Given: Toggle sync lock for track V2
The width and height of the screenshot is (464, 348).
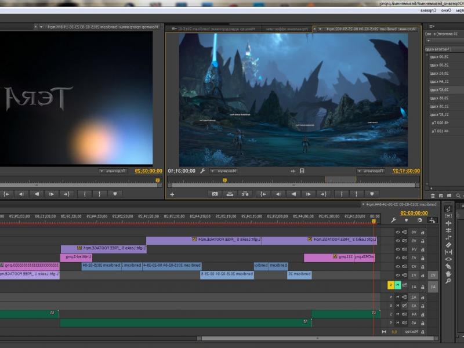Looking at the screenshot, I should tap(404, 267).
